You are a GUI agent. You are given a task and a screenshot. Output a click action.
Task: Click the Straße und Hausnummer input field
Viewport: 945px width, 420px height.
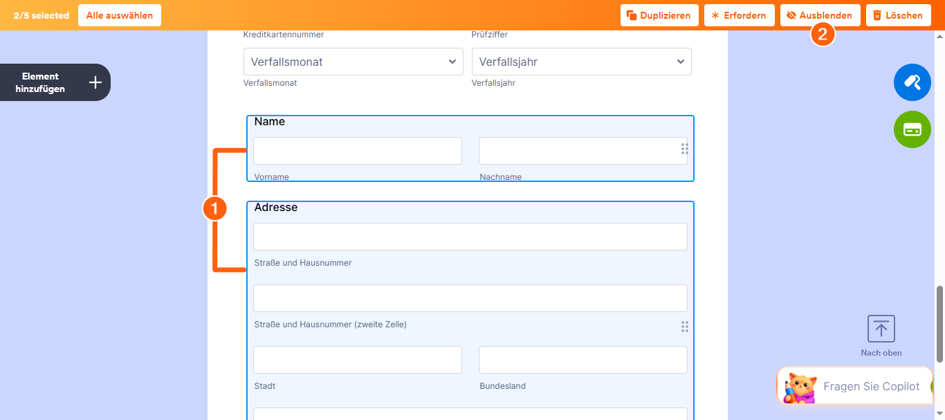pos(470,237)
